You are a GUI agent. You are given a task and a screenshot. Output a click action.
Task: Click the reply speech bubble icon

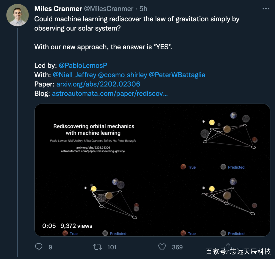tap(39, 247)
